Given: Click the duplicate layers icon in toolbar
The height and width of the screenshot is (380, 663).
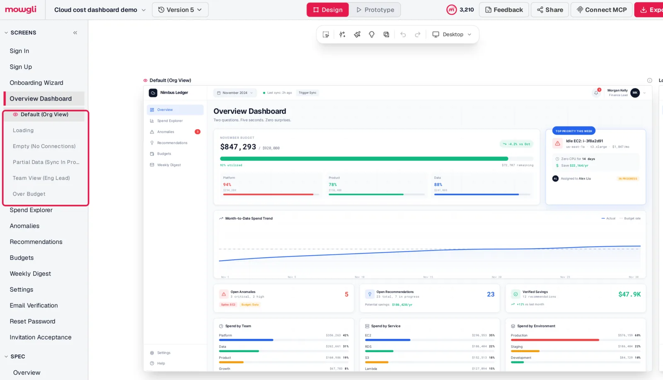Looking at the screenshot, I should coord(386,34).
